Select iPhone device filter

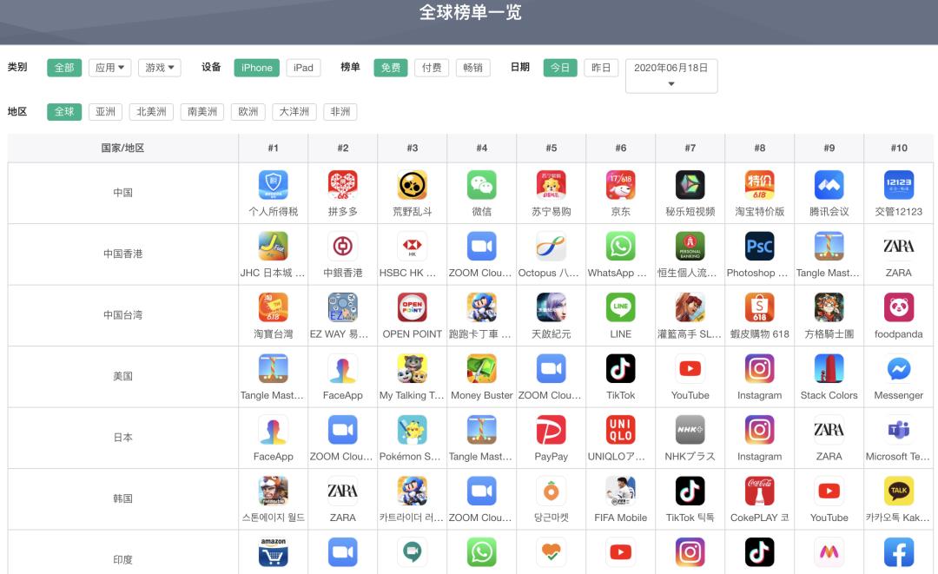[x=256, y=68]
